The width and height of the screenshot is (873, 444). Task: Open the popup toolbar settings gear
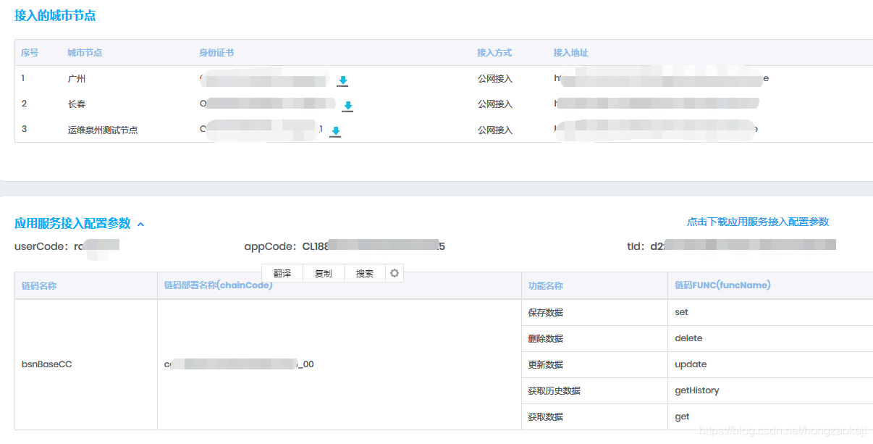pos(395,273)
